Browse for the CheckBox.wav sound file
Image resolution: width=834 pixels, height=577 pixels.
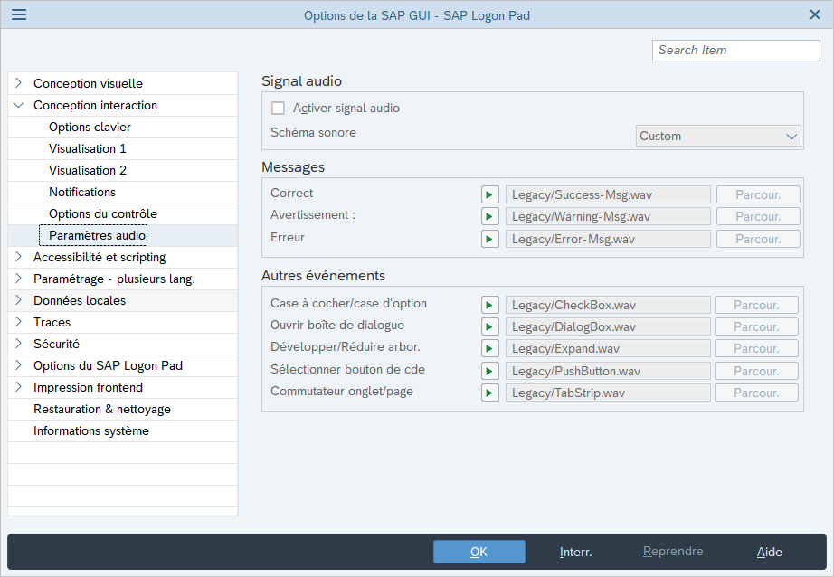pyautogui.click(x=756, y=305)
